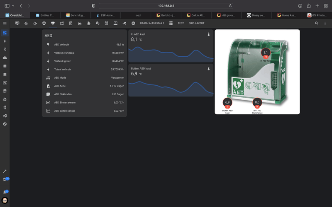Switch to the shield security view tab
This screenshot has height=207, width=332.
[44, 23]
